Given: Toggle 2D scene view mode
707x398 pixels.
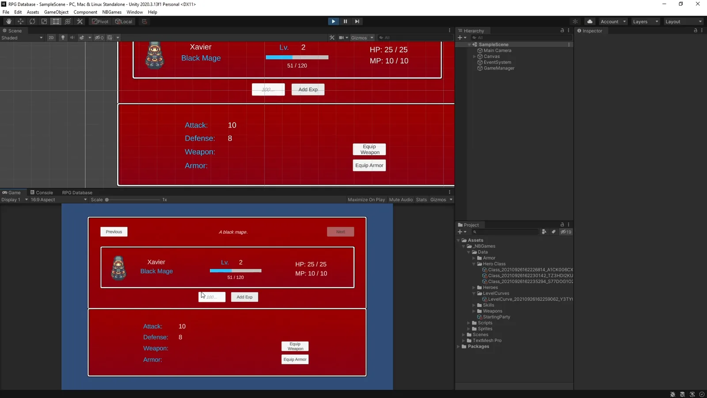Looking at the screenshot, I should coord(51,38).
